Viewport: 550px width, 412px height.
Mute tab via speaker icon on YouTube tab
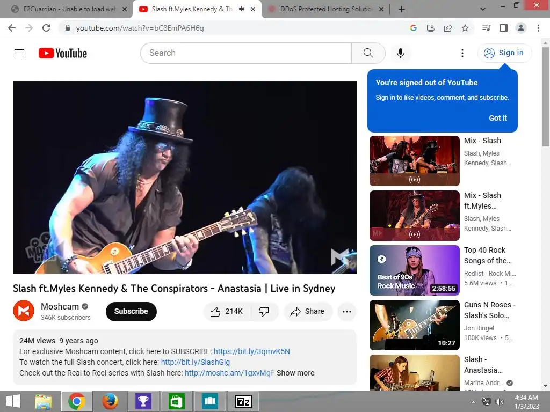coord(241,9)
